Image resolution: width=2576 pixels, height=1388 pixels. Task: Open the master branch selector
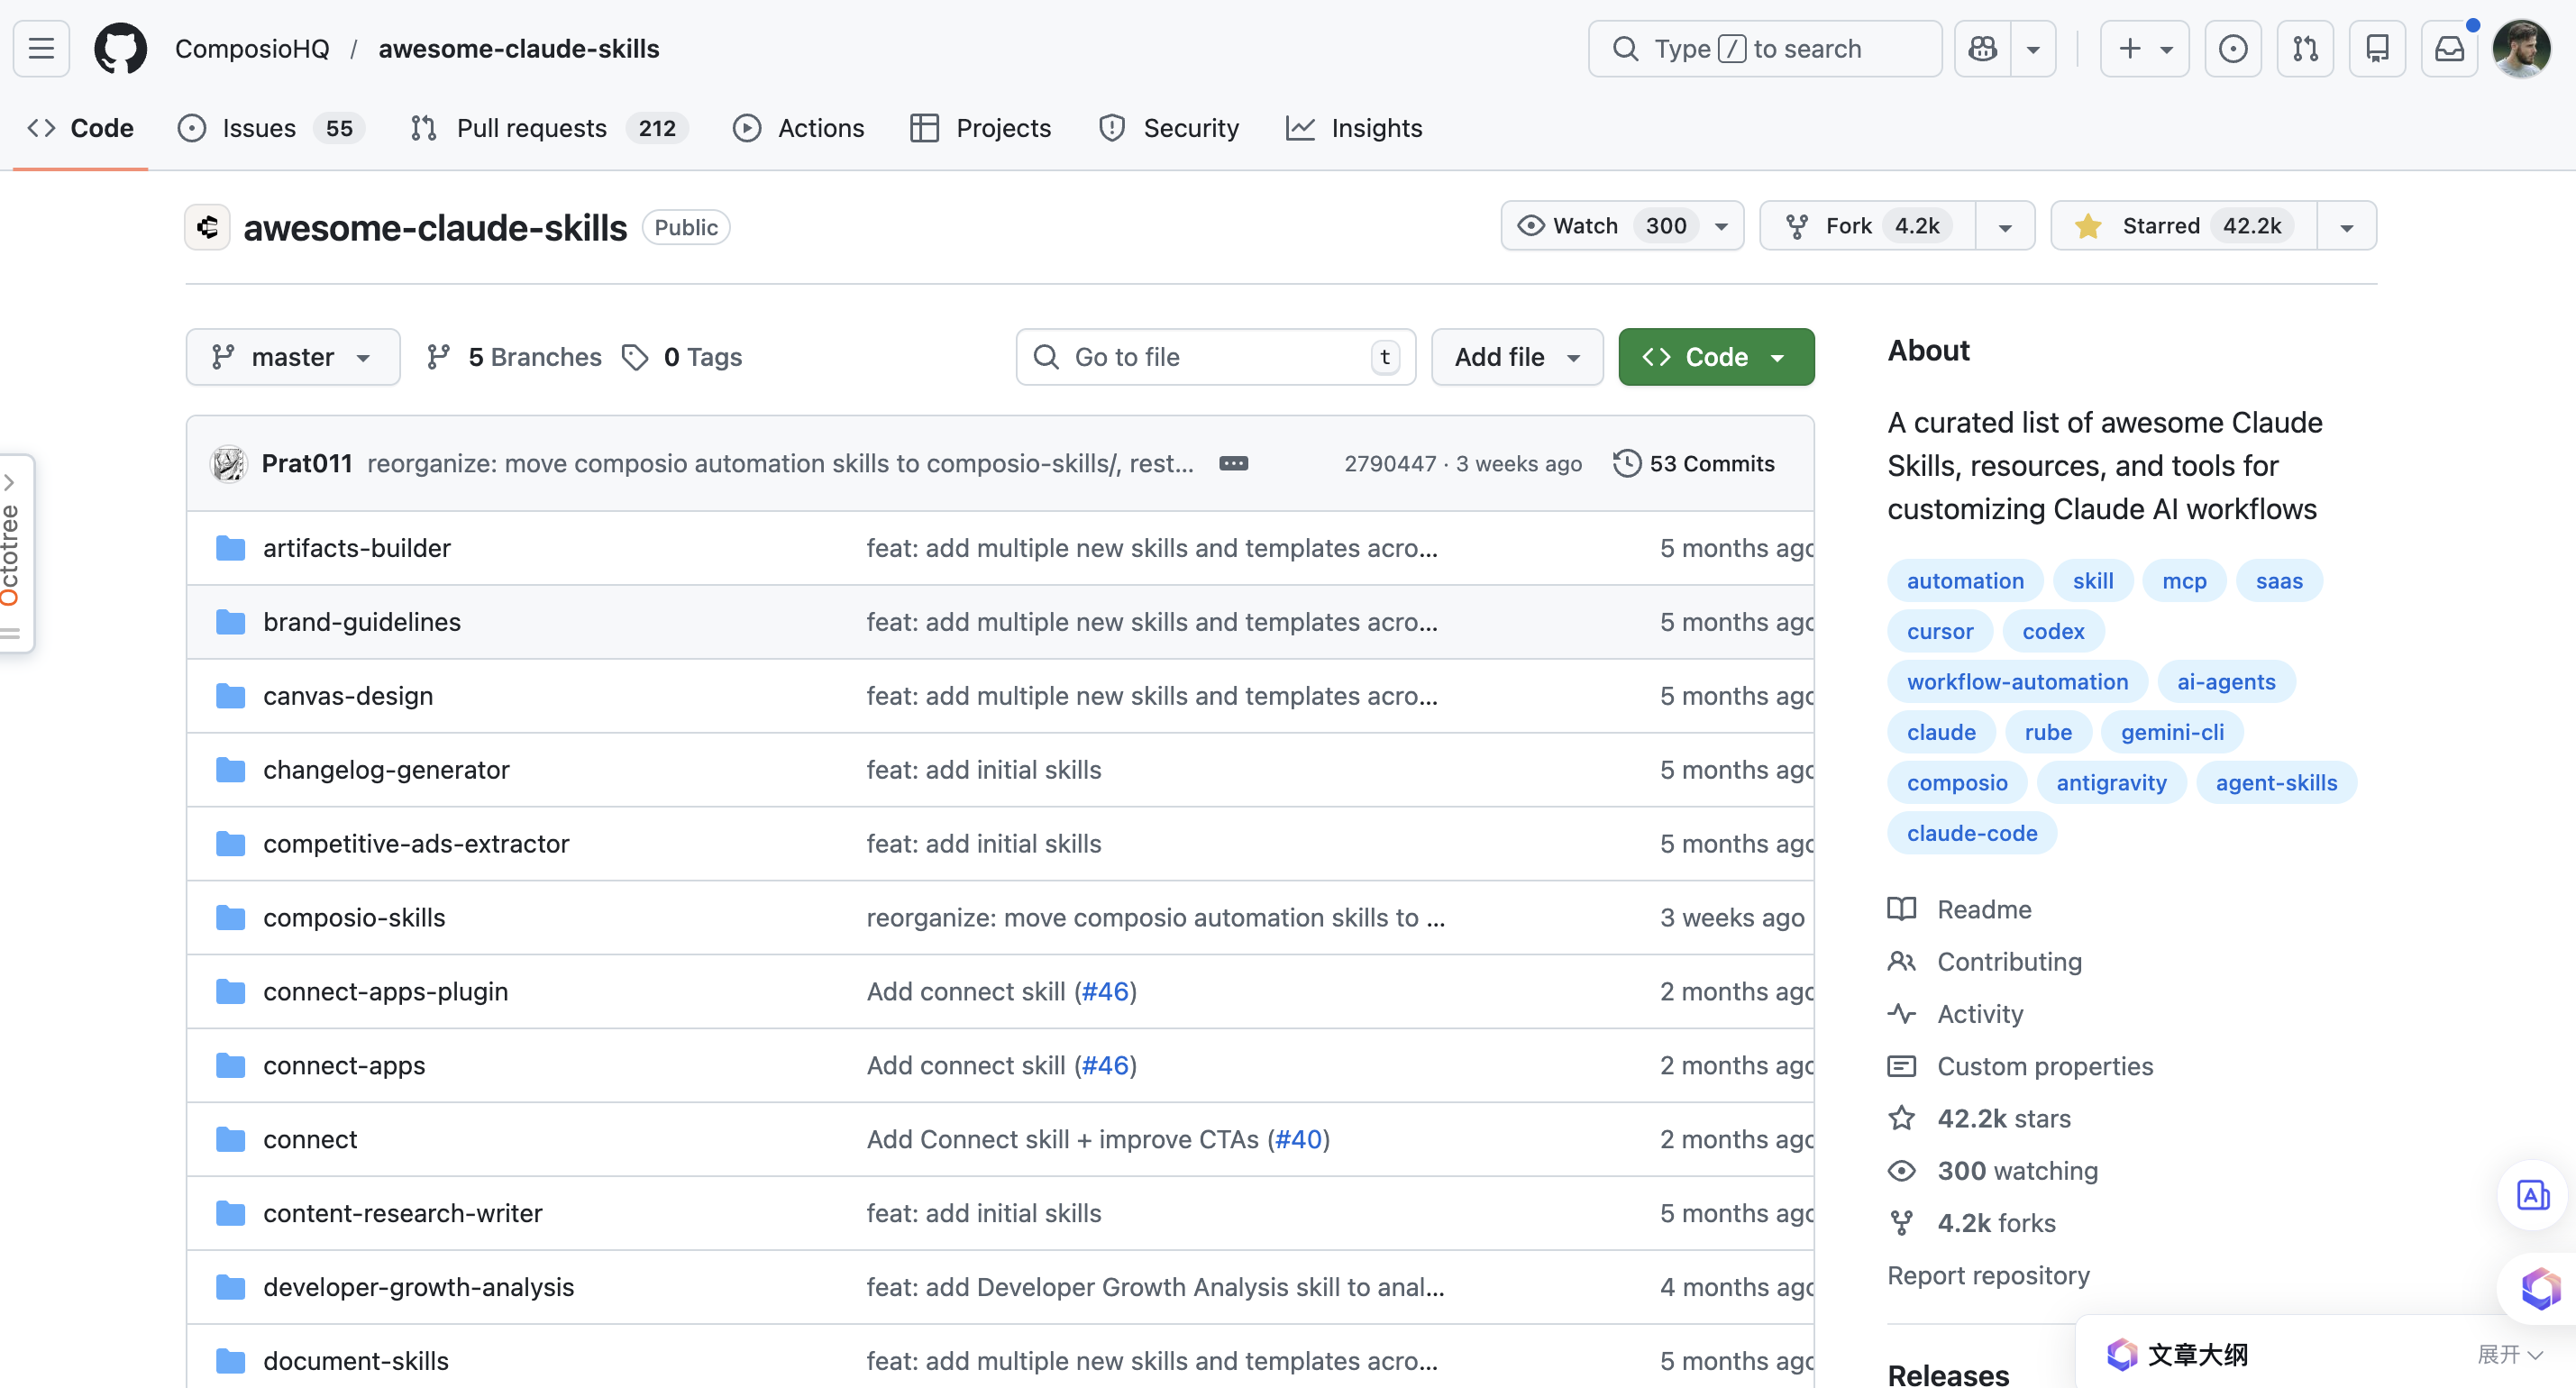point(293,357)
